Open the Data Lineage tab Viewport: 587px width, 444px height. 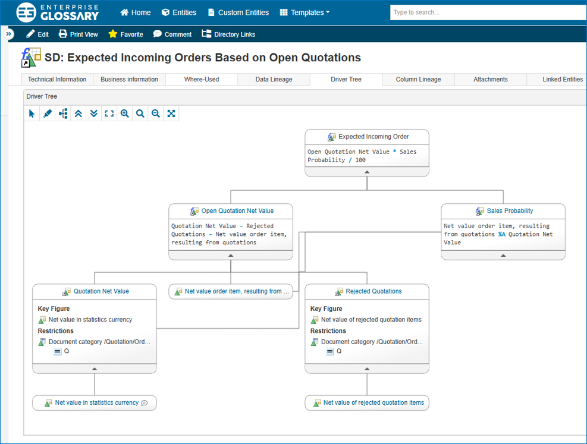274,79
